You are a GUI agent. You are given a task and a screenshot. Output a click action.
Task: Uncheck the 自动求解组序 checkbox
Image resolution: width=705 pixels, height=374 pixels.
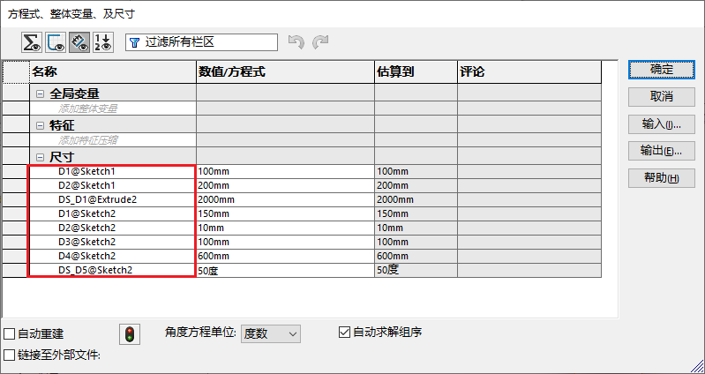pyautogui.click(x=344, y=333)
